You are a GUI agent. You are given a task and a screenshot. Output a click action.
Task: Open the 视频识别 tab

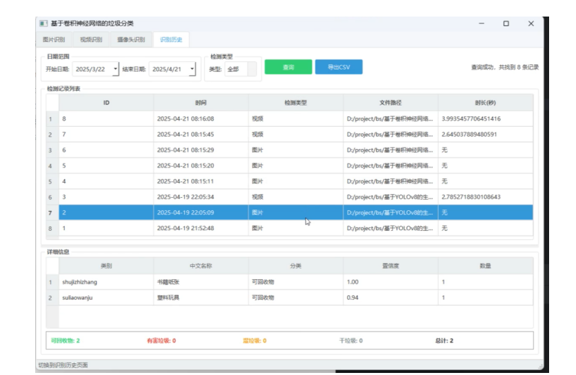(91, 39)
